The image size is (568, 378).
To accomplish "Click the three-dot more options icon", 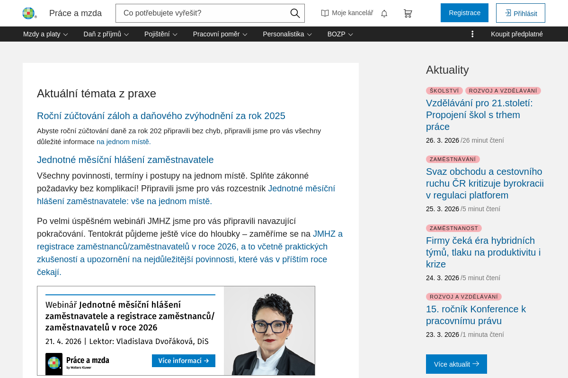I will (472, 34).
